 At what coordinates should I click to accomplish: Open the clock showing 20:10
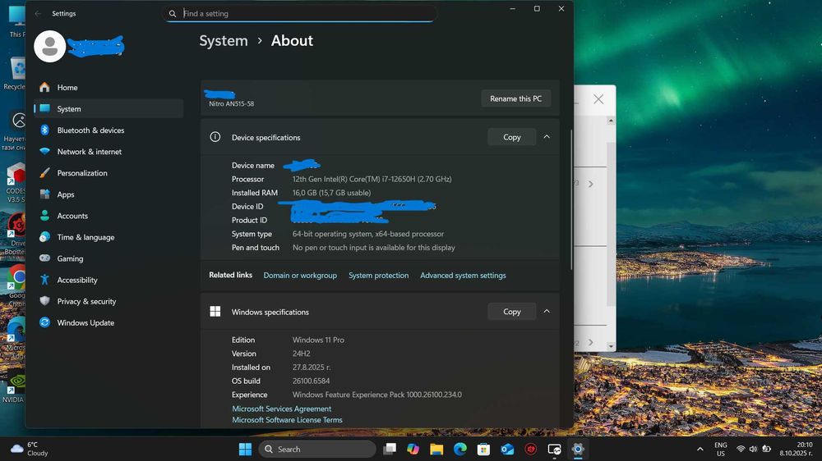(x=795, y=449)
